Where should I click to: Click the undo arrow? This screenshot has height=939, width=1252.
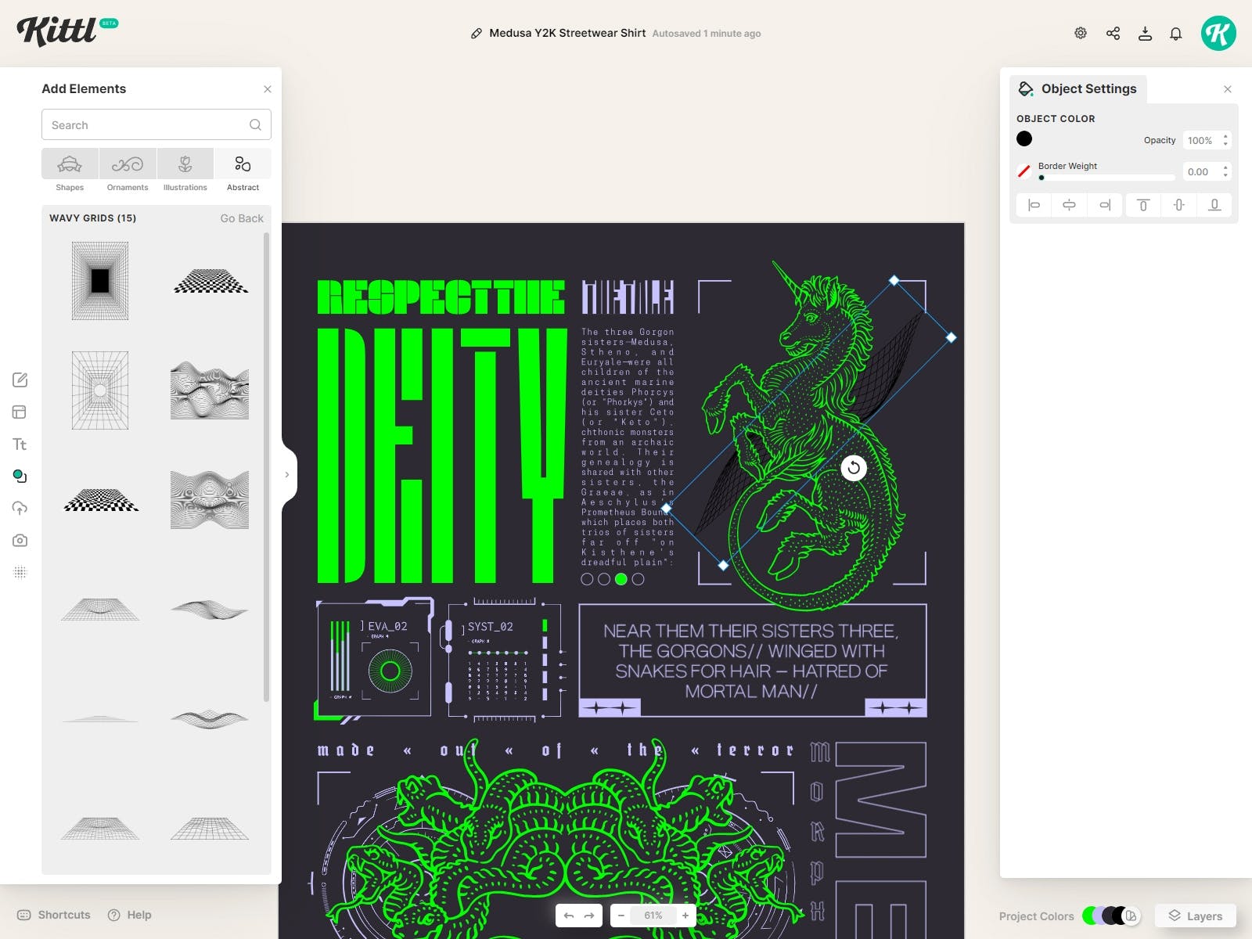(569, 916)
